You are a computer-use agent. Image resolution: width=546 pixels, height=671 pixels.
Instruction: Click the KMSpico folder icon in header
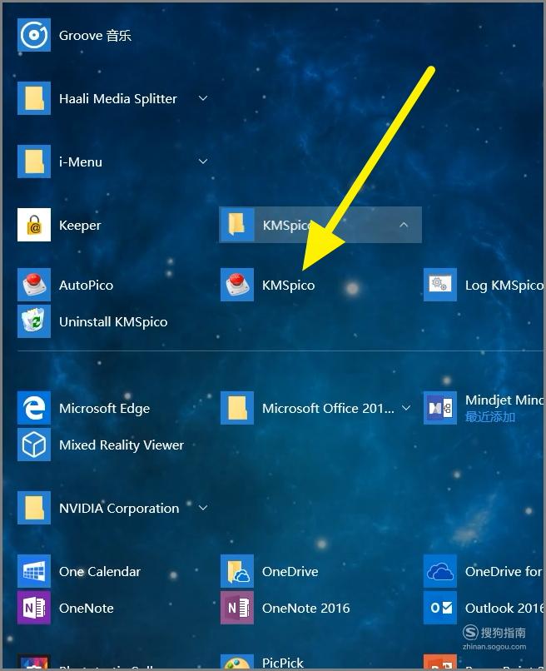pyautogui.click(x=237, y=225)
